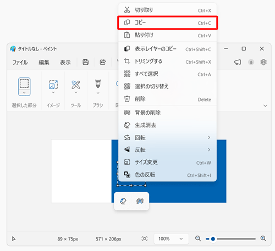Click the zoom out magnifier icon

click(x=198, y=238)
